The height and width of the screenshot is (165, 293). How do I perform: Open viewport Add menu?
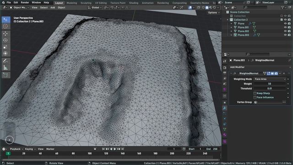[53, 7]
